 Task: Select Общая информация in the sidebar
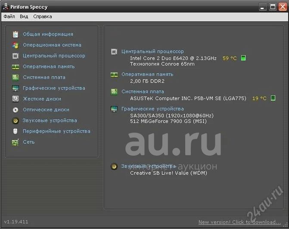[48, 35]
